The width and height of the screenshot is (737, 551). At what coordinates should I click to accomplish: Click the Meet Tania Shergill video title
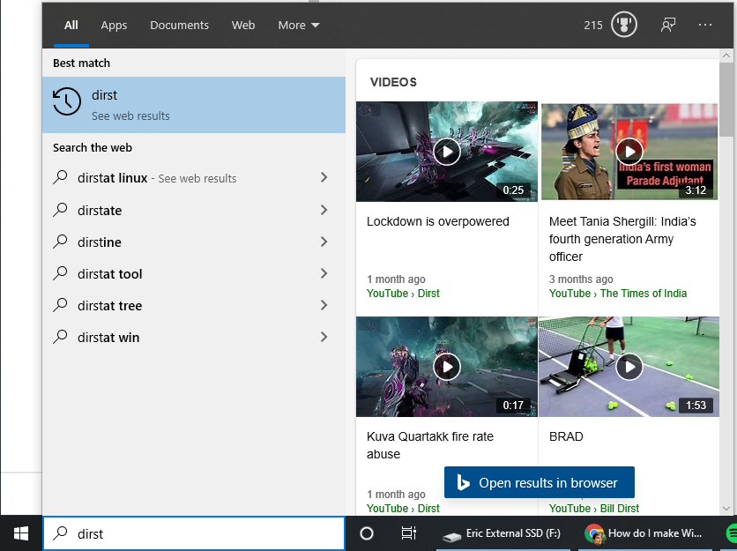(x=622, y=239)
